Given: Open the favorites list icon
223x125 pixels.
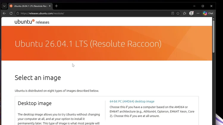Looking at the screenshot, I should tap(185, 13).
